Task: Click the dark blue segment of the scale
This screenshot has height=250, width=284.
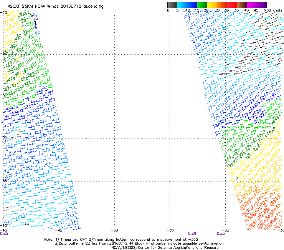Action: coord(192,5)
